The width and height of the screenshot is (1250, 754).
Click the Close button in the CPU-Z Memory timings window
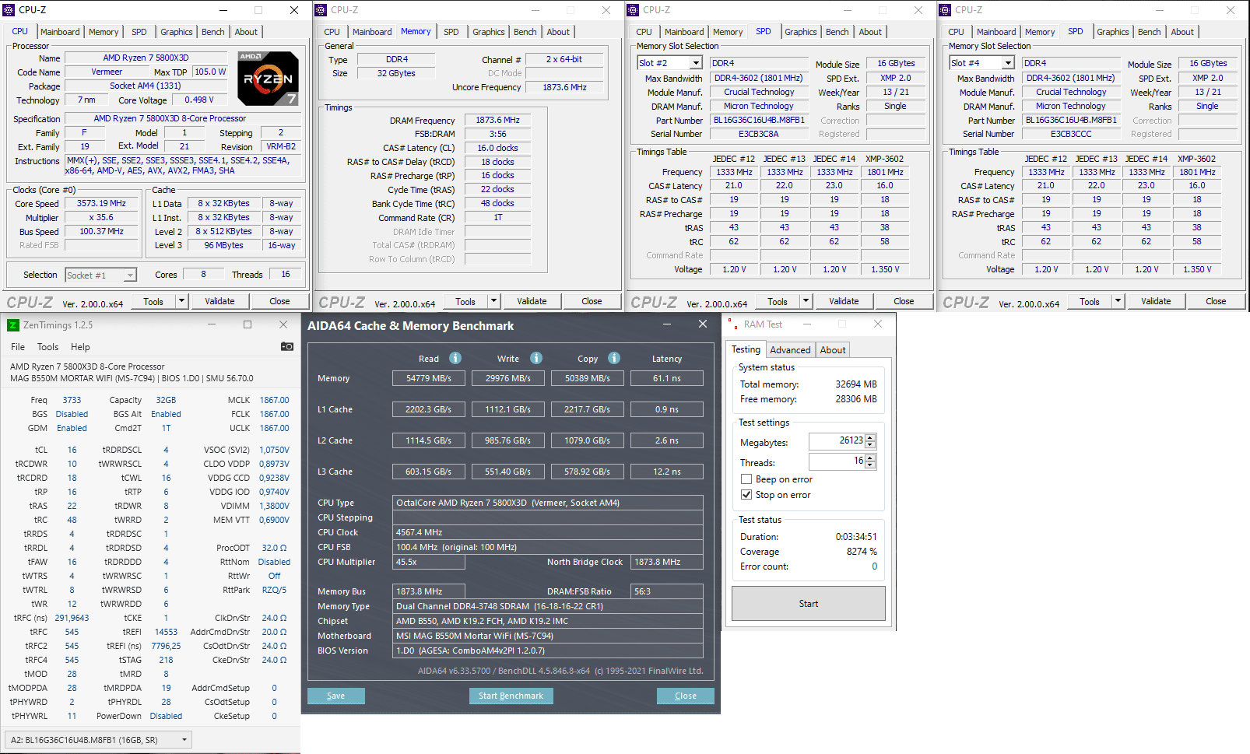[x=592, y=301]
